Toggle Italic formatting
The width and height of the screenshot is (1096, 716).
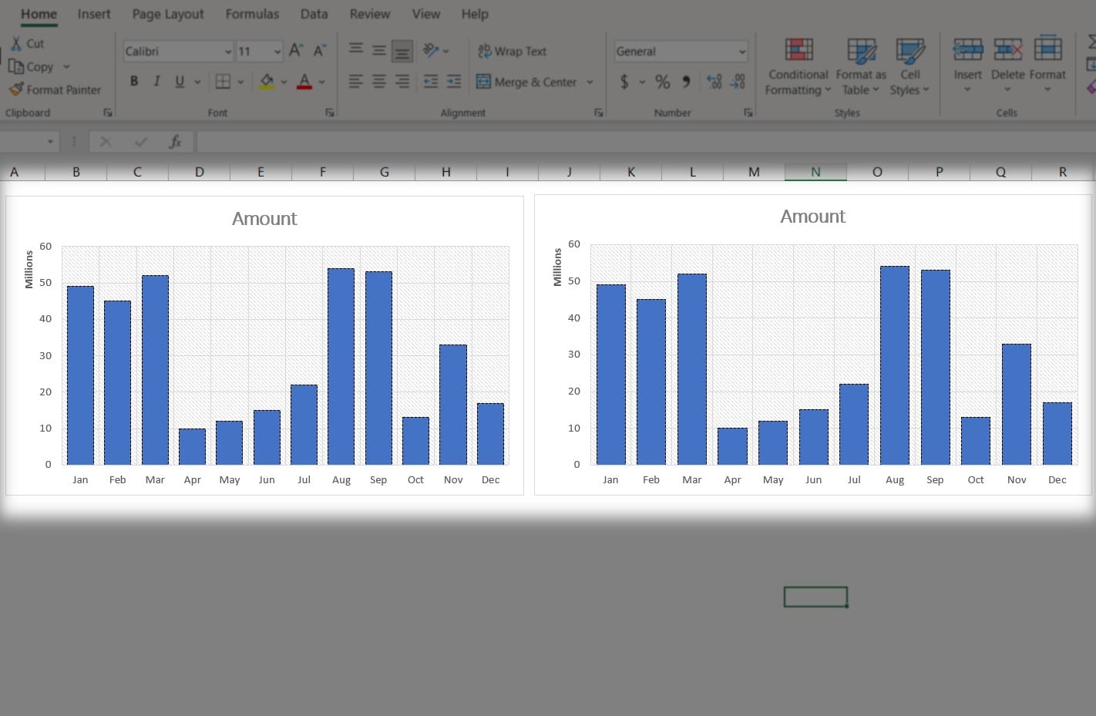click(156, 81)
